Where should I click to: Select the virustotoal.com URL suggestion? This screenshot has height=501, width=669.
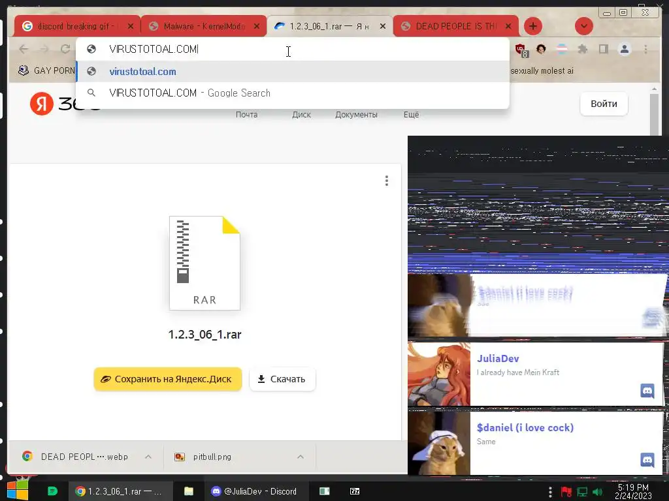point(292,72)
